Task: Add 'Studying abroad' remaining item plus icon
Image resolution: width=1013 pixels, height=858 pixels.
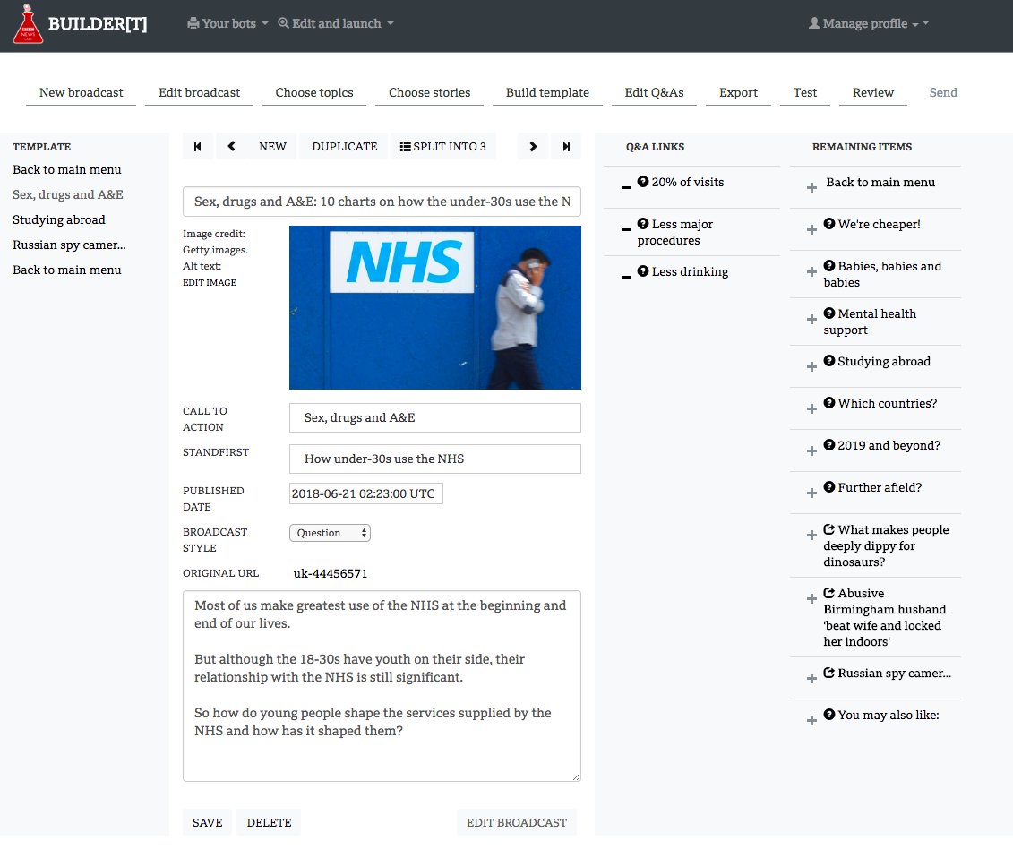Action: tap(811, 366)
